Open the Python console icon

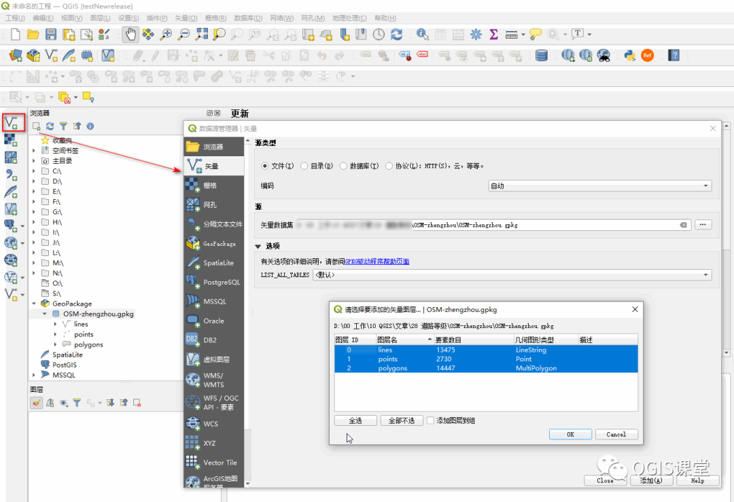point(629,56)
